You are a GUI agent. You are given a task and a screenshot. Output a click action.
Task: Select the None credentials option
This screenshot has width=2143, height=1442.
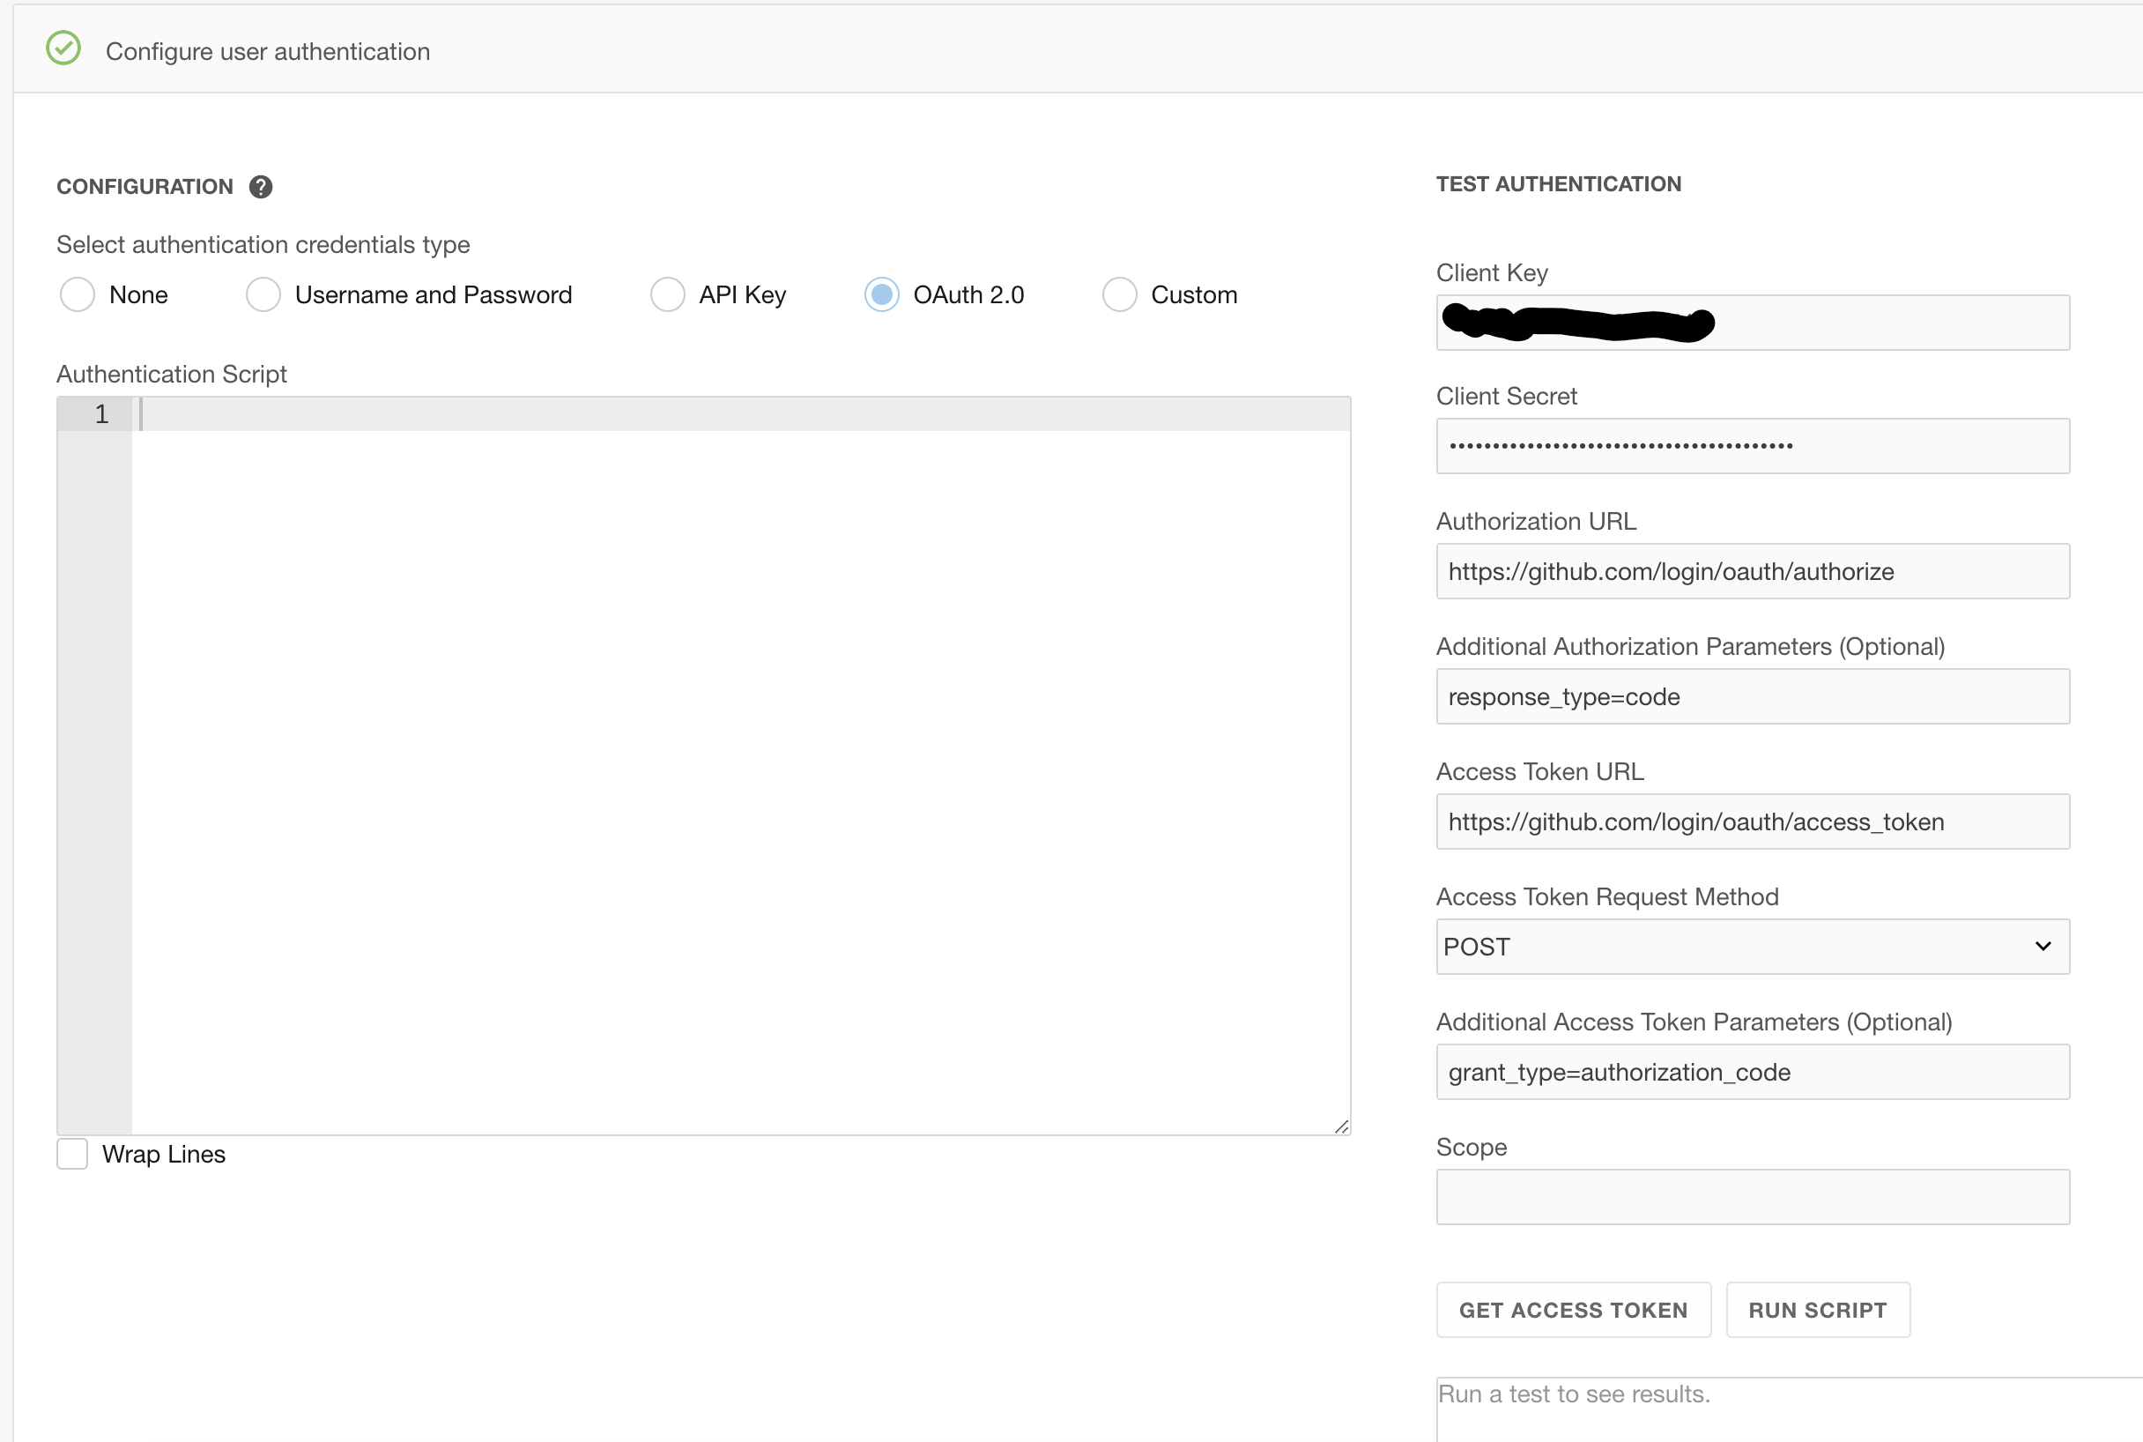pos(77,294)
